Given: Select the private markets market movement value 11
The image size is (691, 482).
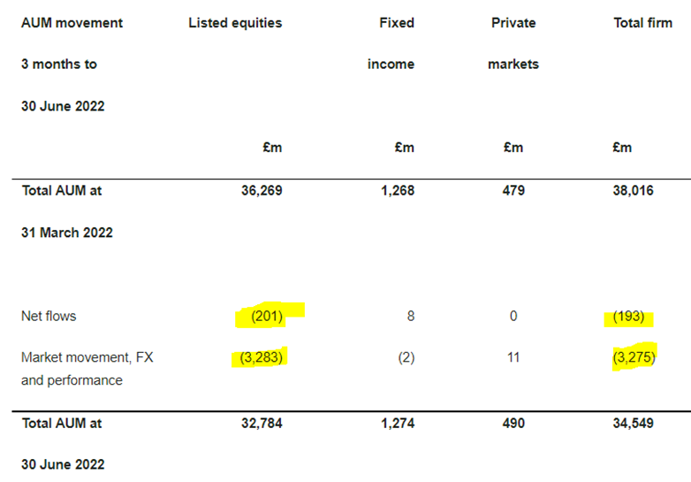Looking at the screenshot, I should point(513,357).
